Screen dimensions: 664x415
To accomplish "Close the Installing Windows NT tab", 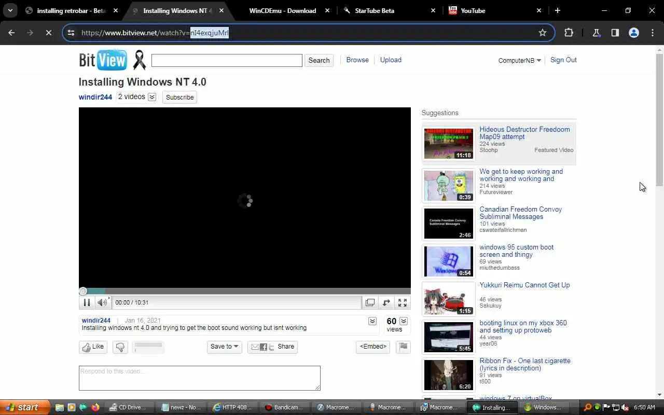I will (x=222, y=10).
